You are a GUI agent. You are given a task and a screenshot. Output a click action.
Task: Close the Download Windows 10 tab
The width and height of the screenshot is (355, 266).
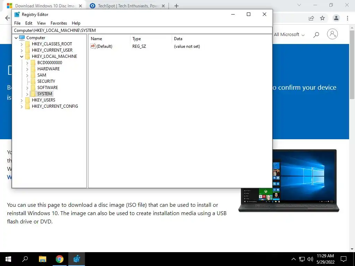click(x=80, y=6)
